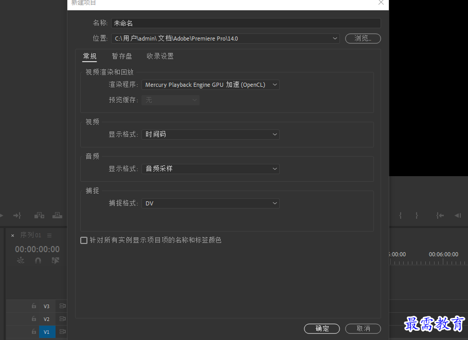Screen dimensions: 468x340
Task: Toggle nest sequence insert icon in timeline
Action: coord(21,260)
